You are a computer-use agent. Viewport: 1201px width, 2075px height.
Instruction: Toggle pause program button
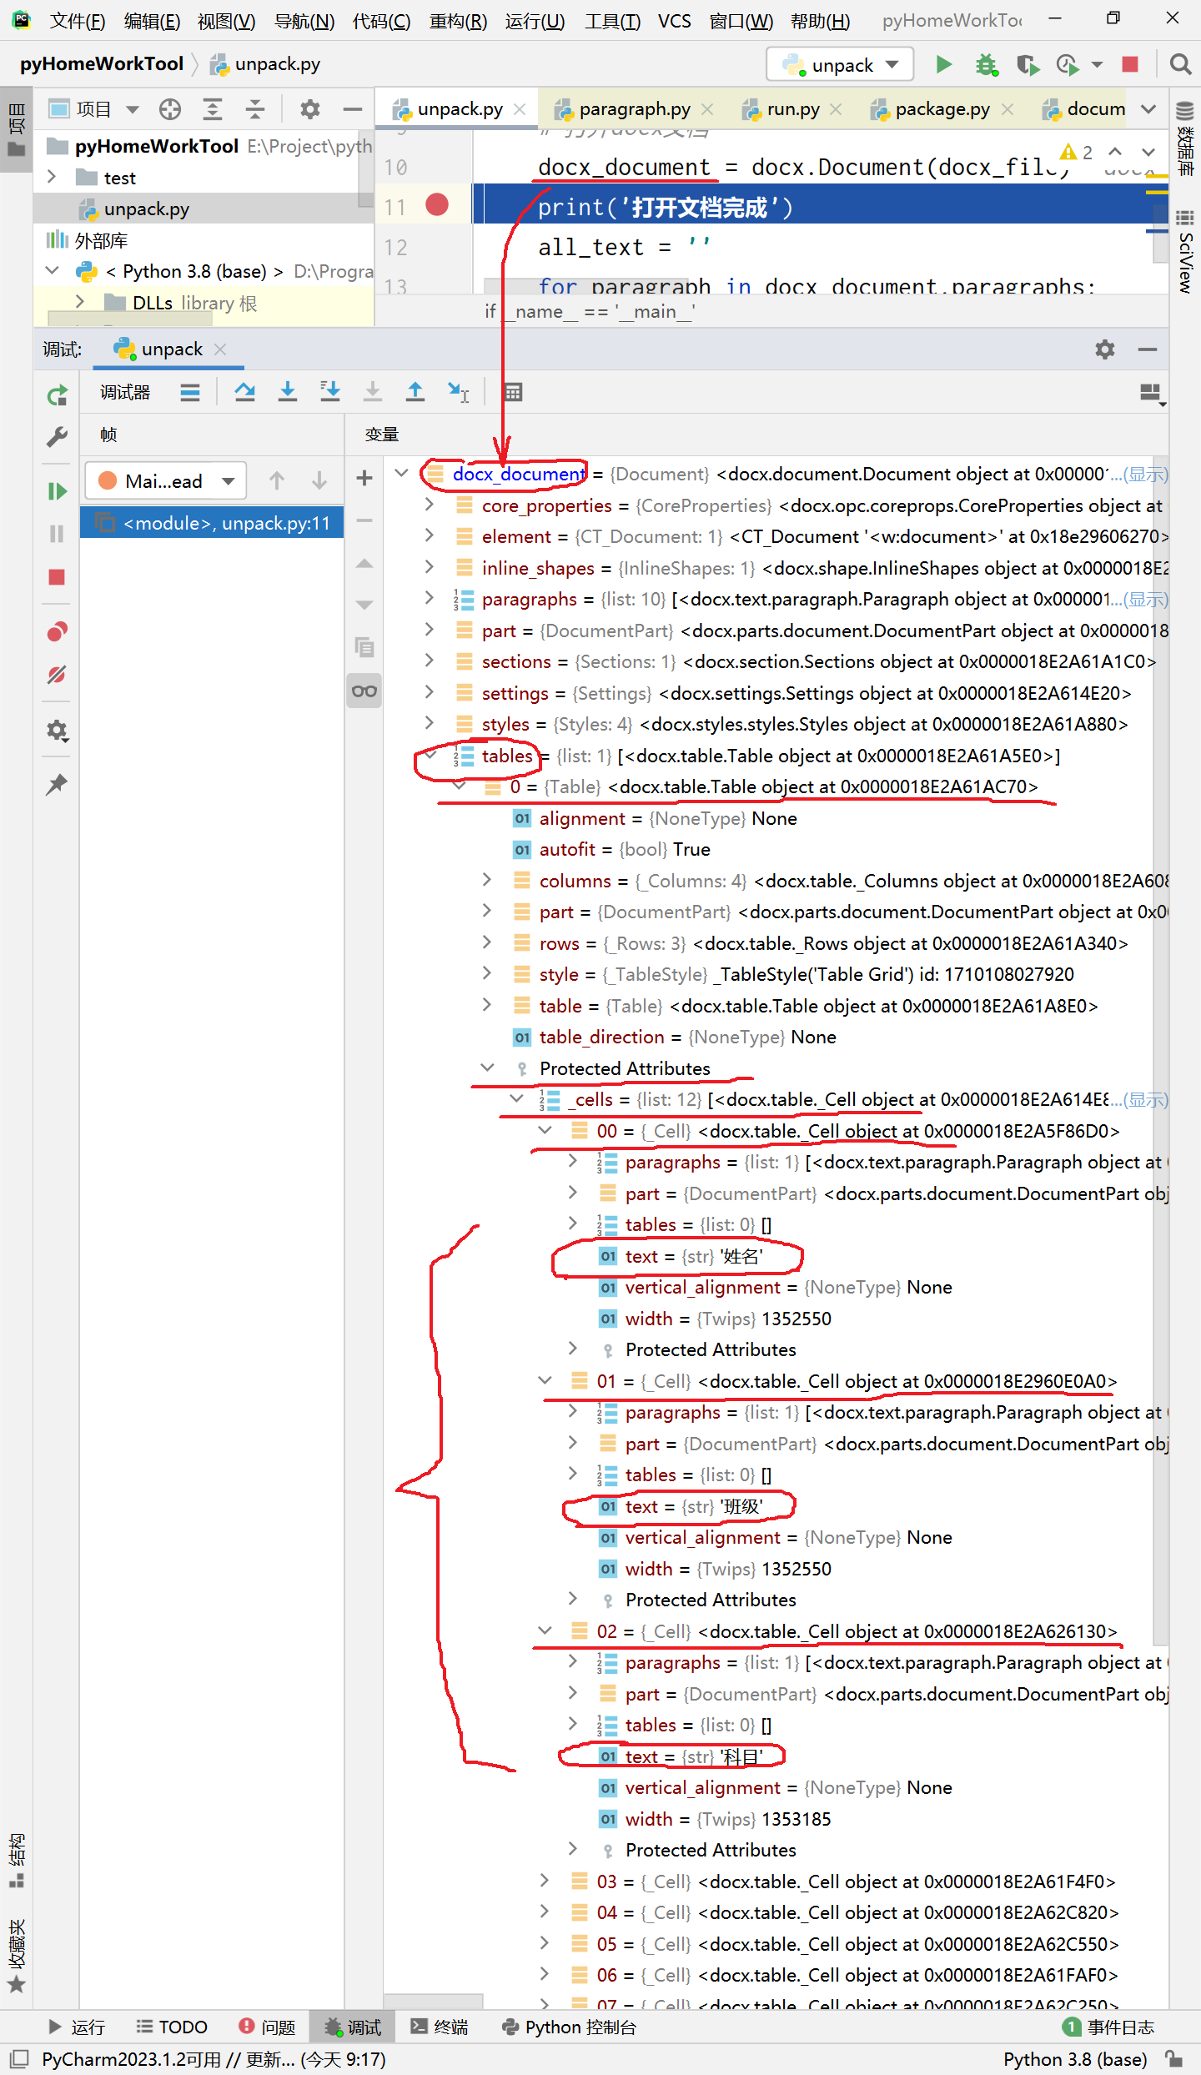[57, 534]
